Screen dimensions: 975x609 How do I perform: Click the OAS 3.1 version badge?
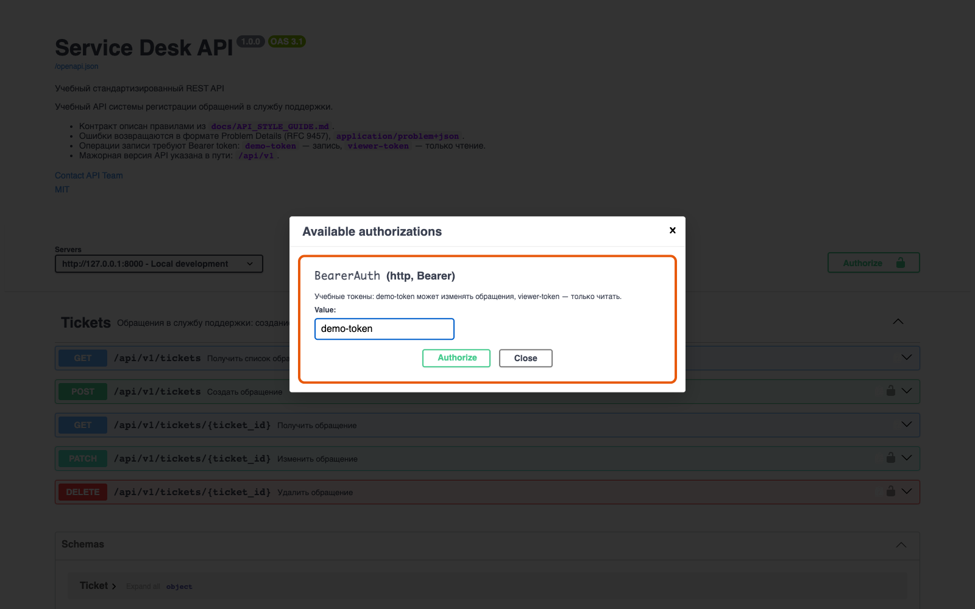tap(287, 41)
